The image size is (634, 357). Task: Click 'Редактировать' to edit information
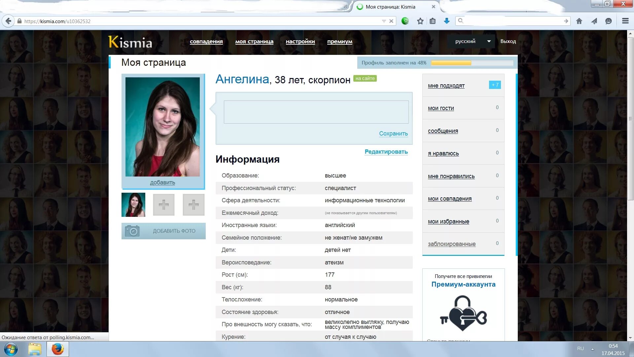tap(386, 152)
